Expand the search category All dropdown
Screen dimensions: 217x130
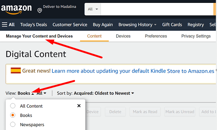click(93, 9)
